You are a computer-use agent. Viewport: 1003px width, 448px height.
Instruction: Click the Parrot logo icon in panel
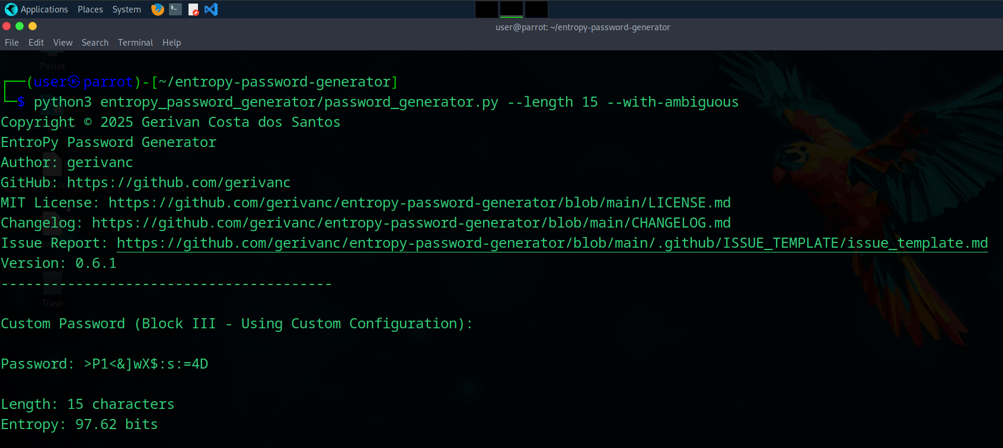coord(11,9)
